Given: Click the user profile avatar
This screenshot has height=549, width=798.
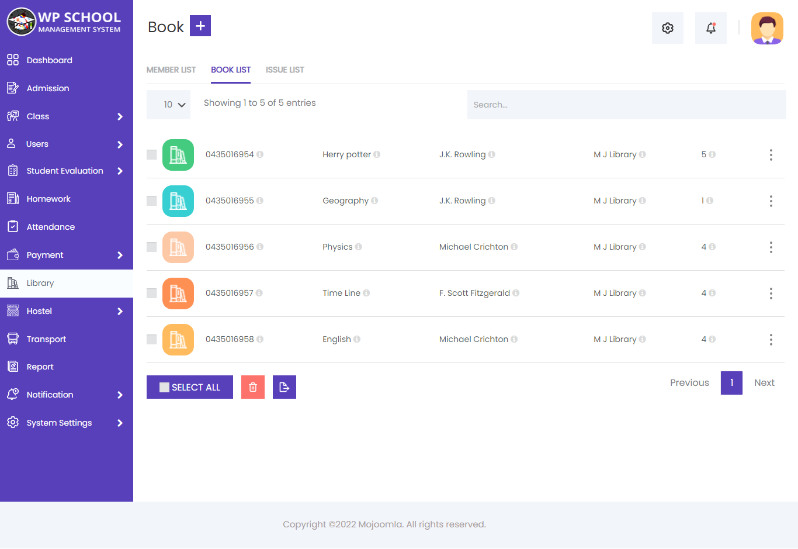Looking at the screenshot, I should click(x=767, y=28).
